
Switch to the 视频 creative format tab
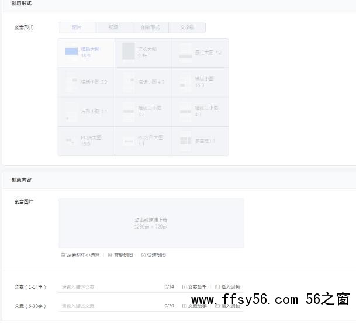(113, 27)
